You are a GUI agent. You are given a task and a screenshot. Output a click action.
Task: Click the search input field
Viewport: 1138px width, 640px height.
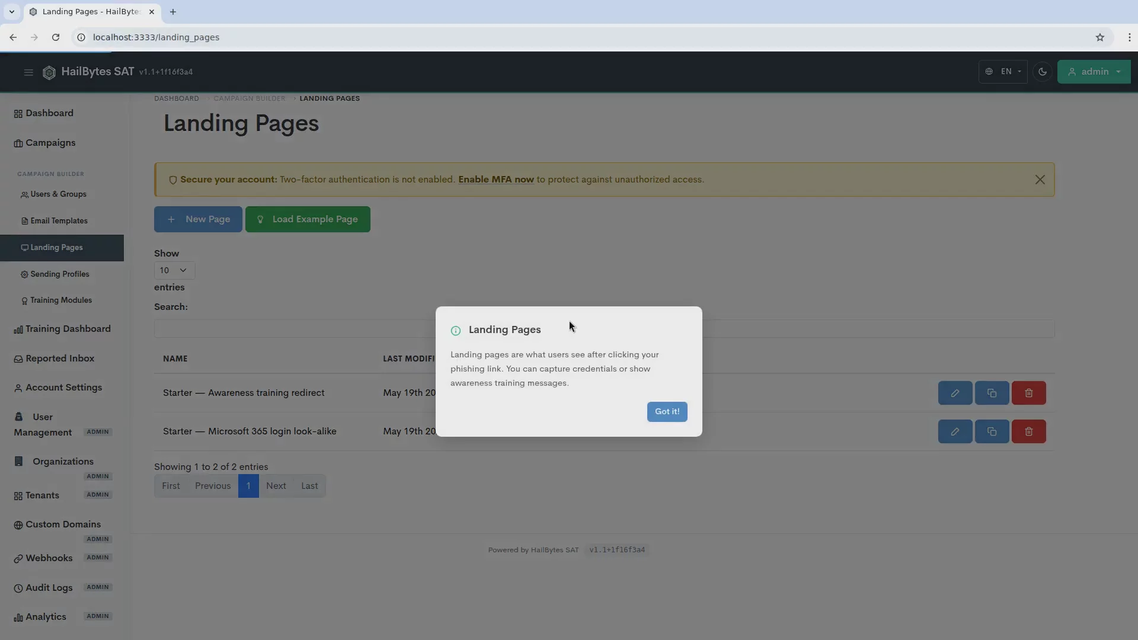point(604,329)
